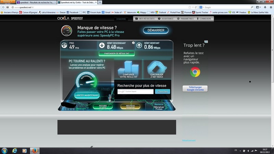
Task: Click the download arrow icon for débit descendant
Action: (102, 46)
